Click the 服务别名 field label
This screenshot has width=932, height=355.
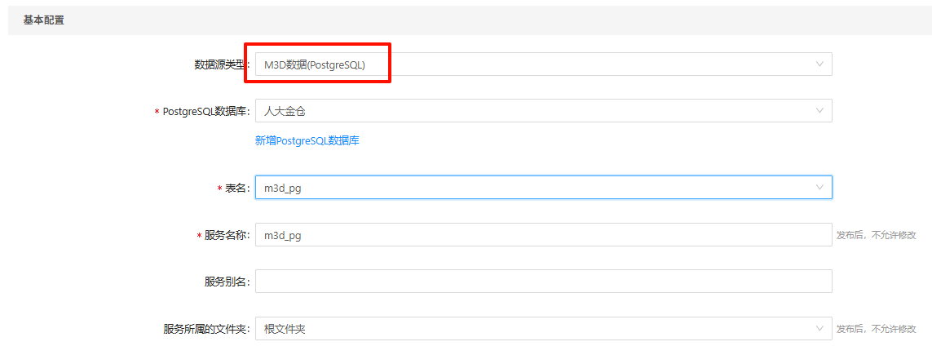[227, 282]
